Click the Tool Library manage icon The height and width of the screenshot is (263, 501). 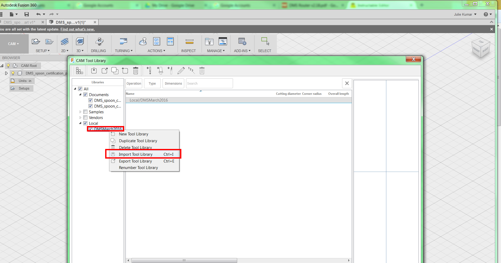(209, 42)
